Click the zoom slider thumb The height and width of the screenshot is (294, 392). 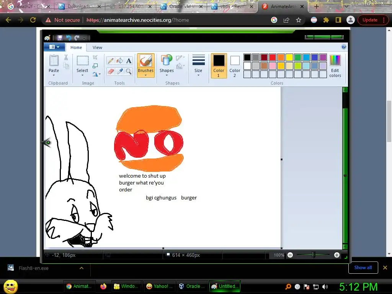tap(314, 255)
